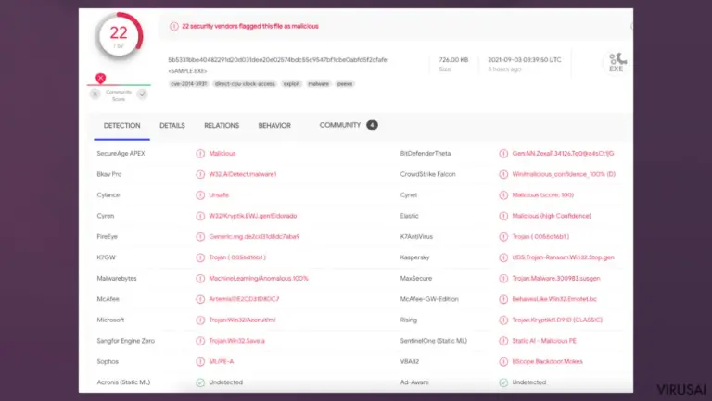Select the direct-cpu-clock-access tag
Image resolution: width=712 pixels, height=401 pixels.
click(245, 84)
